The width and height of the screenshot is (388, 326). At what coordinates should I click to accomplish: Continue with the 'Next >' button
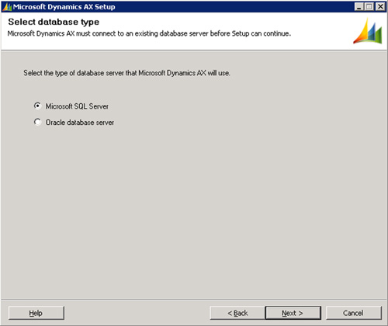[x=293, y=313]
